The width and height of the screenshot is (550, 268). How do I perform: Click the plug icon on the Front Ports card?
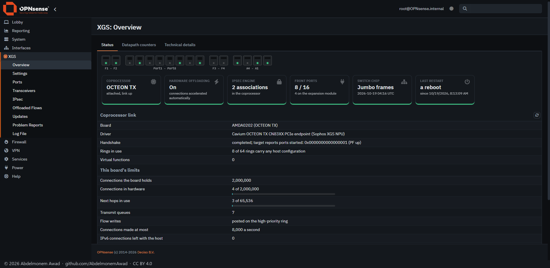click(342, 82)
